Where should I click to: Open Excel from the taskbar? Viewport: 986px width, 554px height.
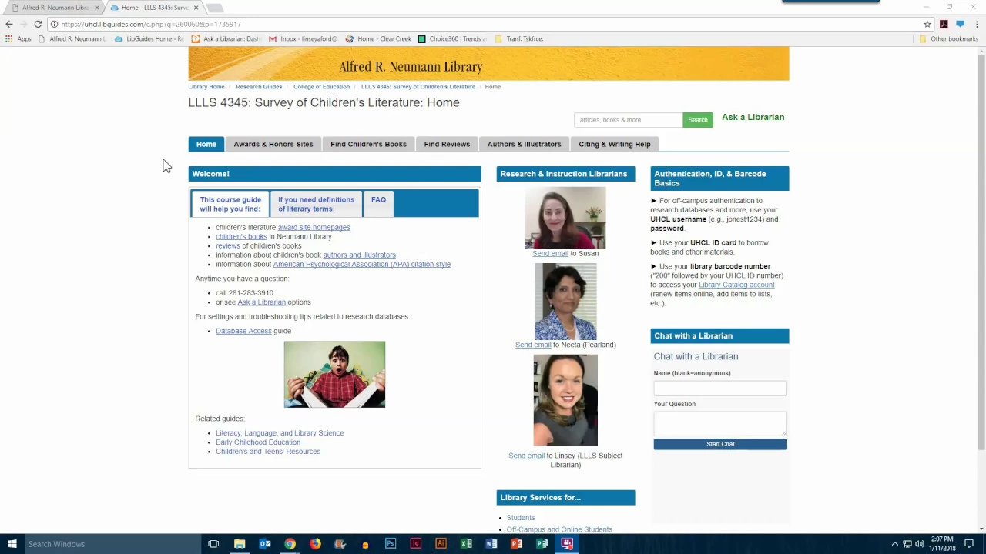coord(466,544)
